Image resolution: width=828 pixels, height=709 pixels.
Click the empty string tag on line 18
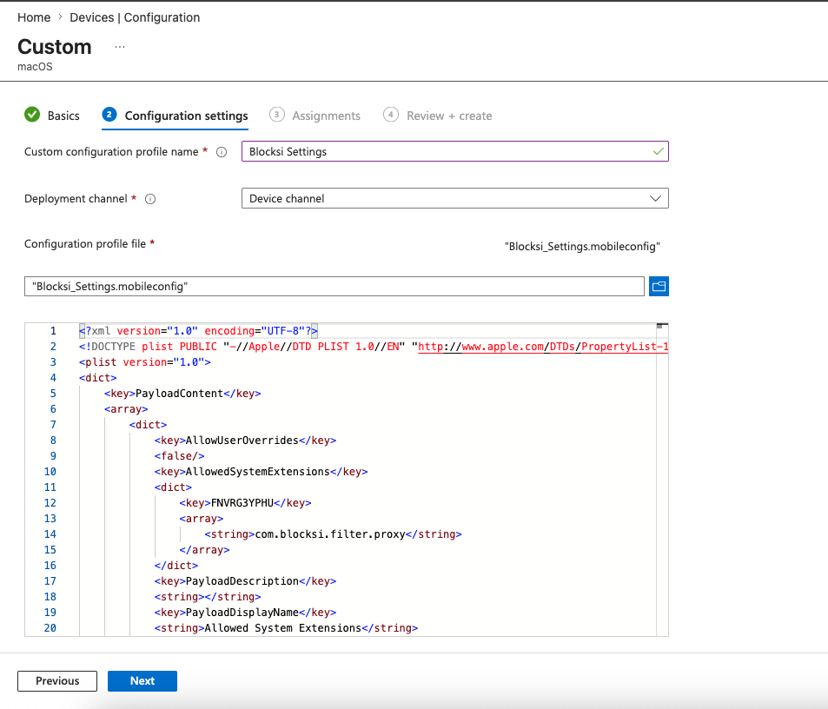[x=208, y=597]
